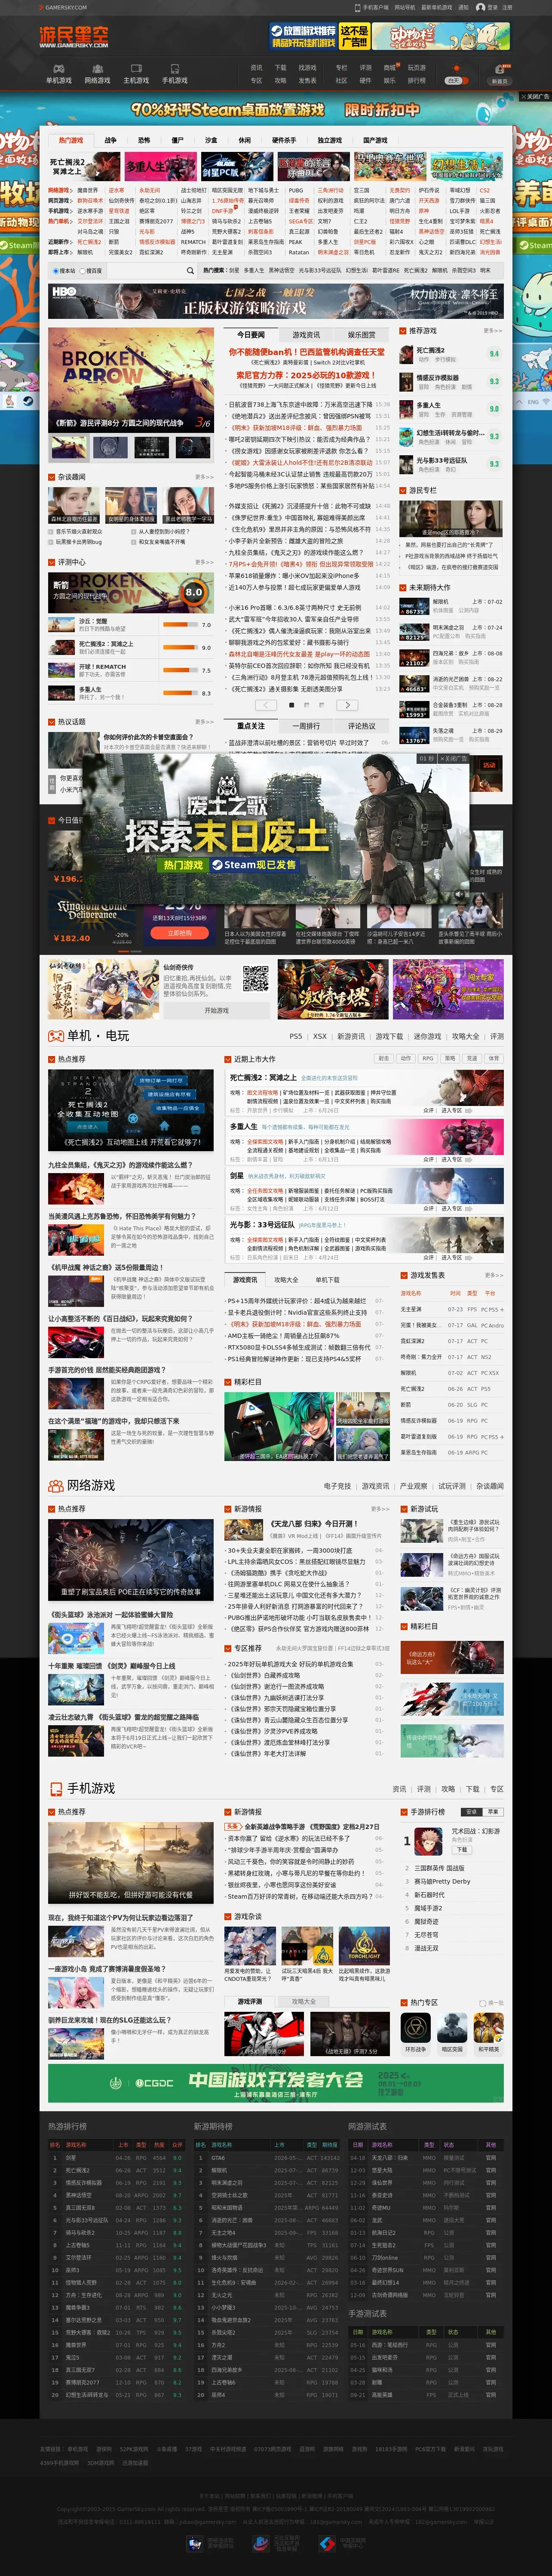Click the arrow icon beside 杂谈趣闻 heading
Screen dimensions: 552x2576
tap(52, 477)
